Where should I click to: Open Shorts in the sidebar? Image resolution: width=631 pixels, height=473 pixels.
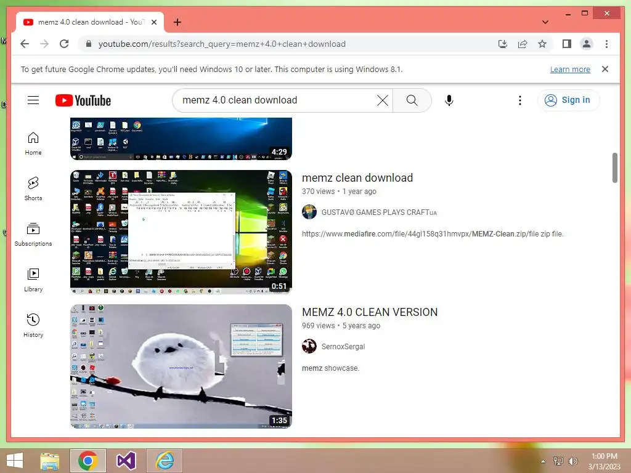click(33, 189)
